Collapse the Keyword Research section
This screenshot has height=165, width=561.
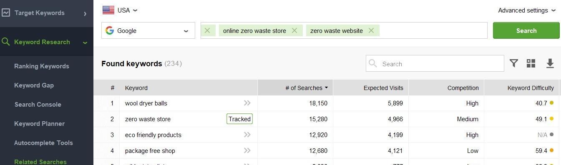point(47,42)
